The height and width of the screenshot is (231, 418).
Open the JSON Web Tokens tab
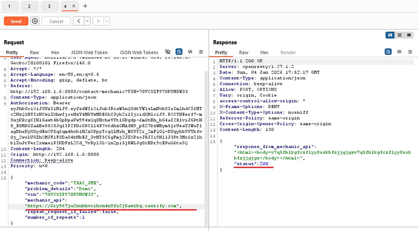point(139,53)
